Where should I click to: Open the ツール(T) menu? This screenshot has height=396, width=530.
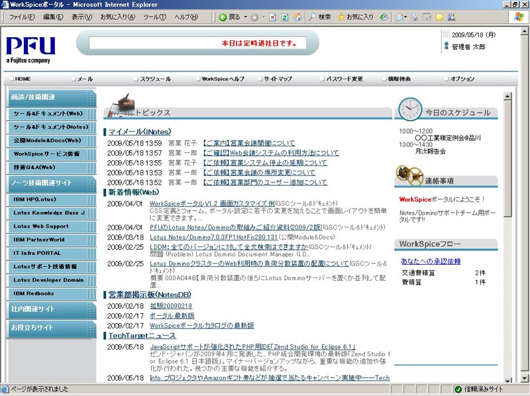point(154,17)
